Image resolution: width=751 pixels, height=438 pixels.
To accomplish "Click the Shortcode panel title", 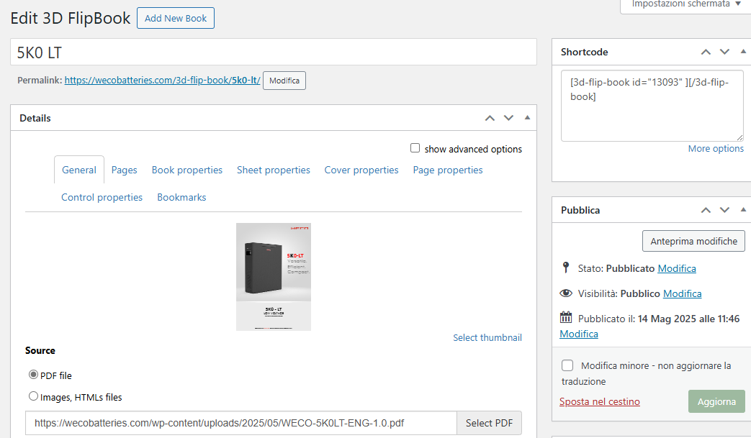I will (585, 52).
